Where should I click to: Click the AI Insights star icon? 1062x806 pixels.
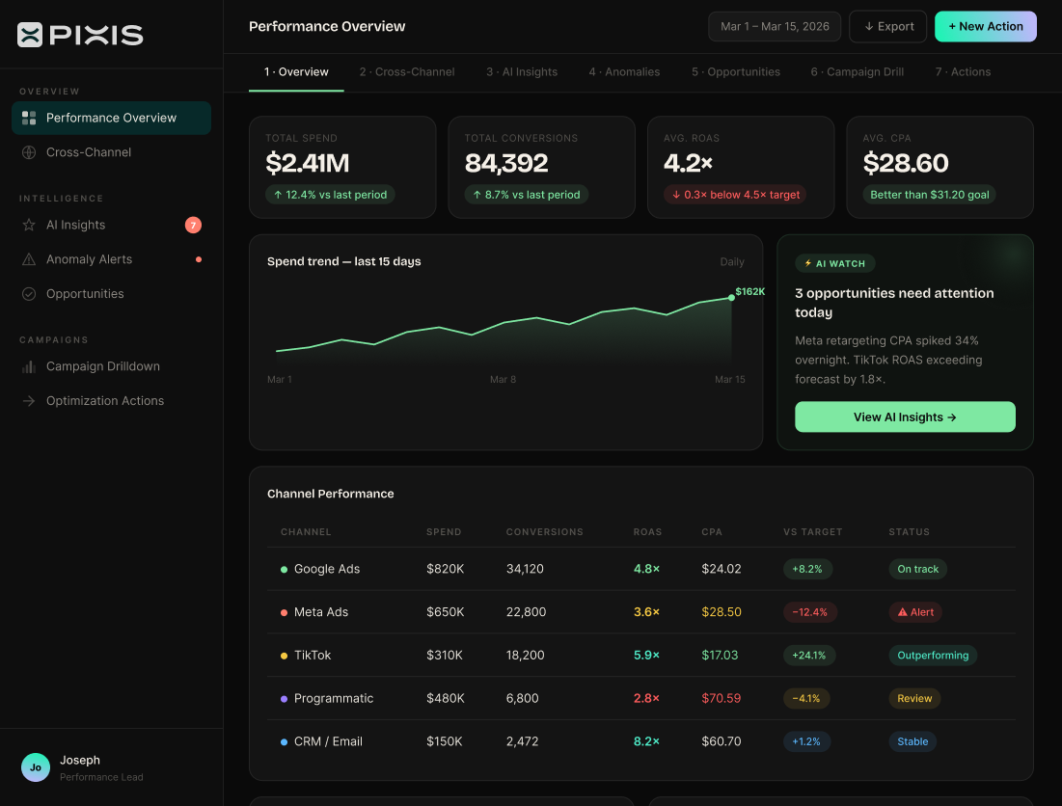coord(29,225)
